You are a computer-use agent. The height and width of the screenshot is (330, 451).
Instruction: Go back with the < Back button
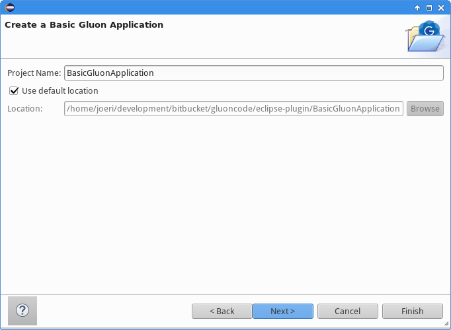pyautogui.click(x=222, y=311)
